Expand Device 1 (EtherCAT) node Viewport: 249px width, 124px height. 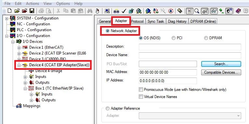tap(19, 48)
